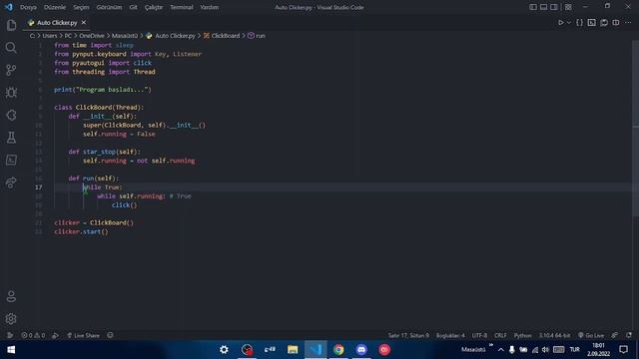The height and width of the screenshot is (359, 639).
Task: Expand the Auto Clicker.py breadcrumb
Action: coord(171,36)
